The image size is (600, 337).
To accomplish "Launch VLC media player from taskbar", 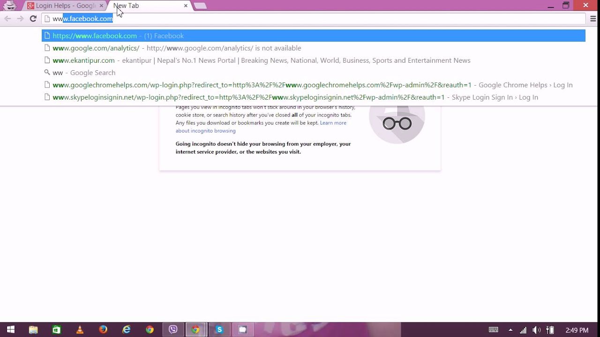I will click(x=80, y=330).
